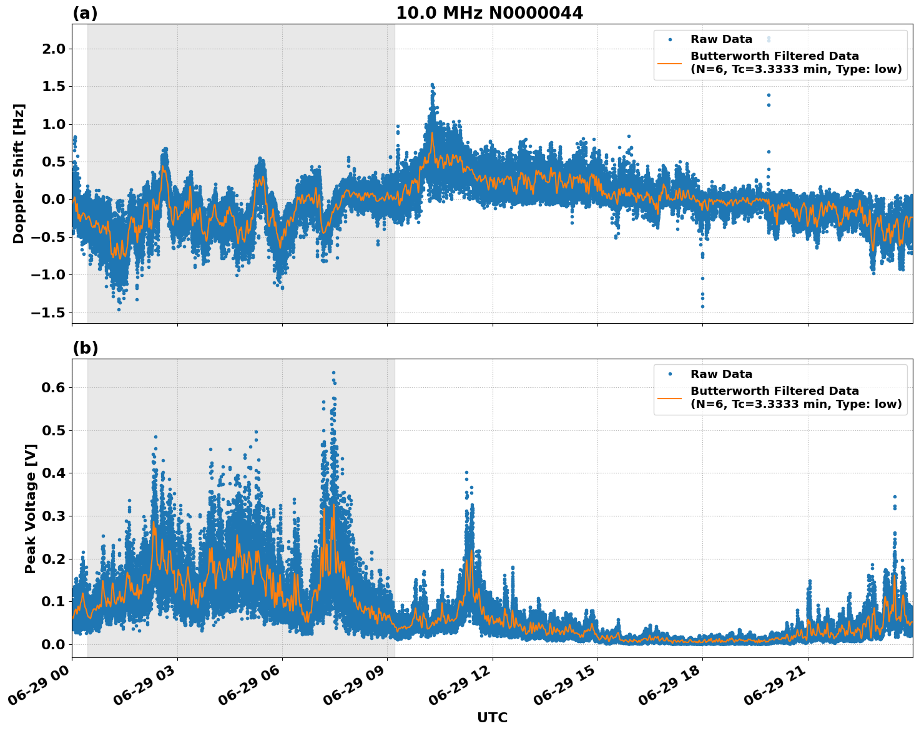Click the '2.0' tick label on the Doppler Shift axis
The height and width of the screenshot is (731, 919).
(x=52, y=48)
